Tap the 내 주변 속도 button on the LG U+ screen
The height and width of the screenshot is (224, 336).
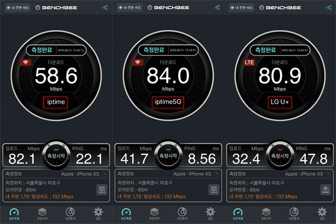[x=241, y=8]
